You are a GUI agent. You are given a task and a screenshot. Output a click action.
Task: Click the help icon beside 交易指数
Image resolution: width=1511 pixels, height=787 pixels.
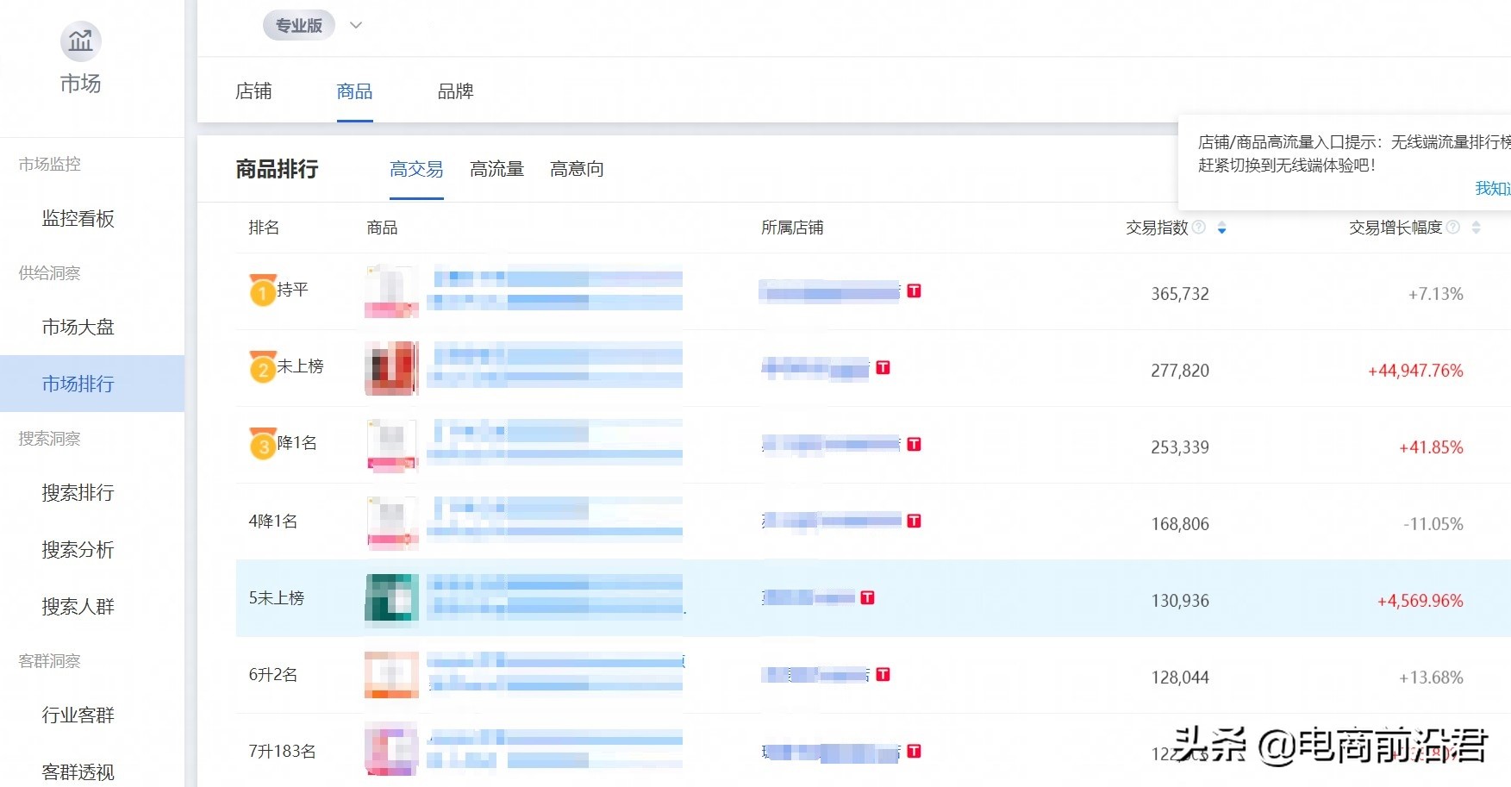coord(1199,228)
